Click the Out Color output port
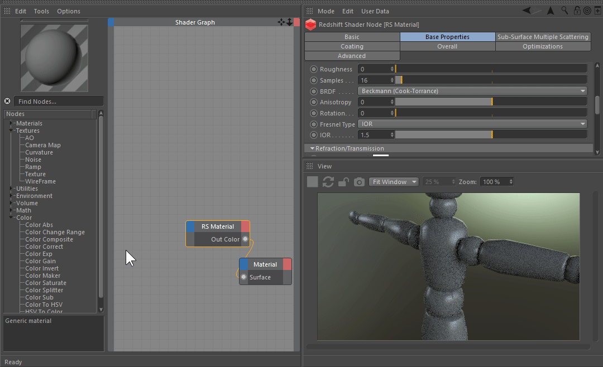 [245, 239]
